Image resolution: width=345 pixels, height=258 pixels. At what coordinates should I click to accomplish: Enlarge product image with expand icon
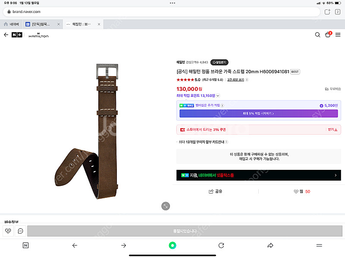166,206
